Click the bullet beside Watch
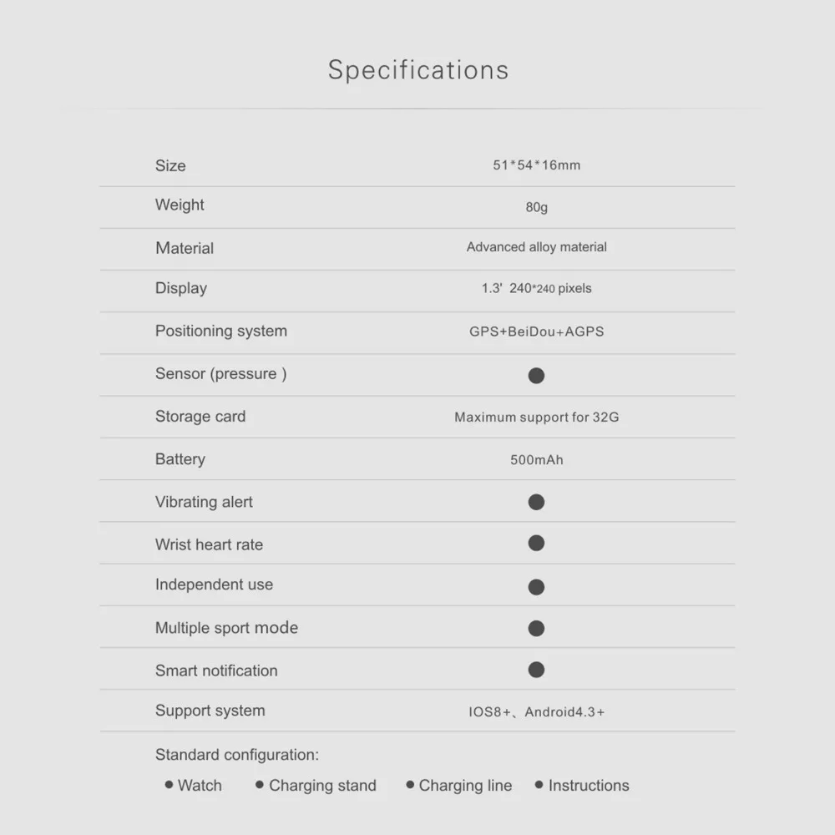Screen dimensions: 835x835 click(169, 784)
